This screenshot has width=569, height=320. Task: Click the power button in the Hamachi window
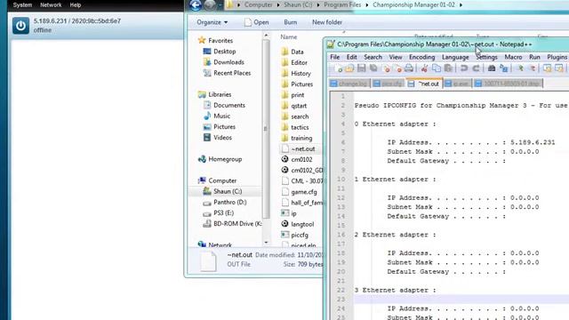[x=20, y=26]
